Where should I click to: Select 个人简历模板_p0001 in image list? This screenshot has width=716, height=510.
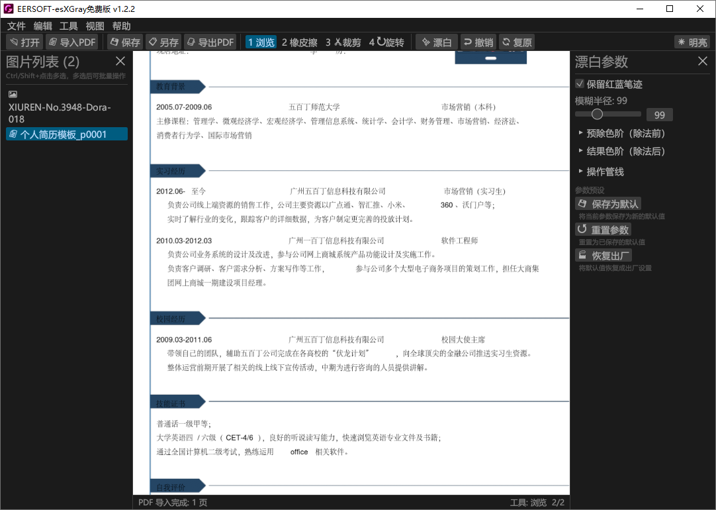point(67,134)
